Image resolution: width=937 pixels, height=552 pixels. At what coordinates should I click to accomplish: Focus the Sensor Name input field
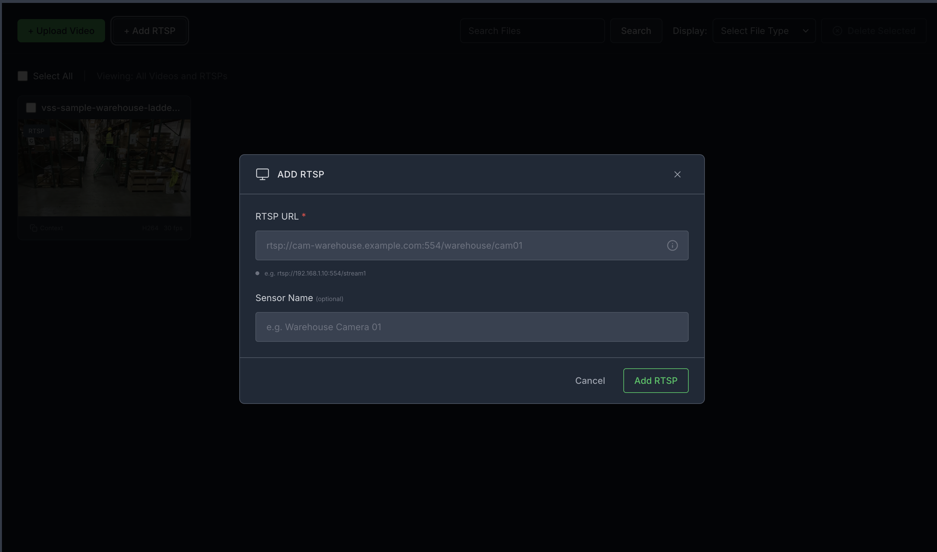[x=471, y=327]
